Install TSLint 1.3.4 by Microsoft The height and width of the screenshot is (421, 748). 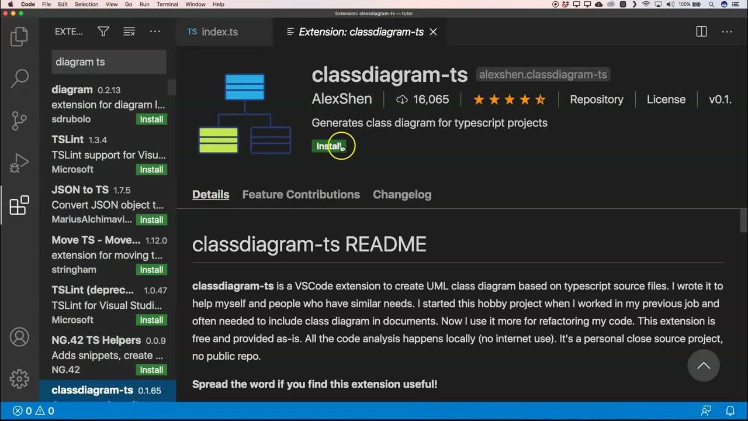(x=151, y=170)
